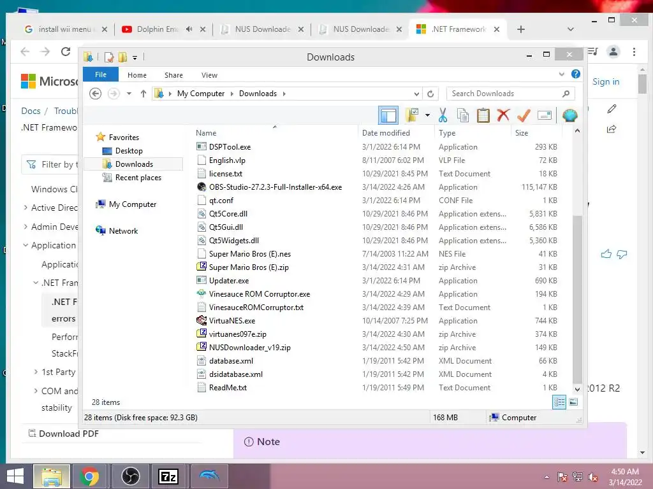Screen dimensions: 653x489
Task: Mute the audio icon on Dolphin tab
Action: click(189, 29)
